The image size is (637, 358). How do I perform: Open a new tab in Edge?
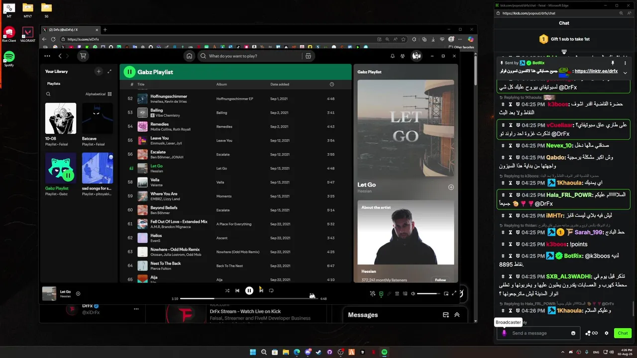click(x=105, y=30)
